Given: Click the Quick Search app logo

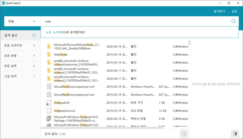Looking at the screenshot, I should click(x=3, y=3).
